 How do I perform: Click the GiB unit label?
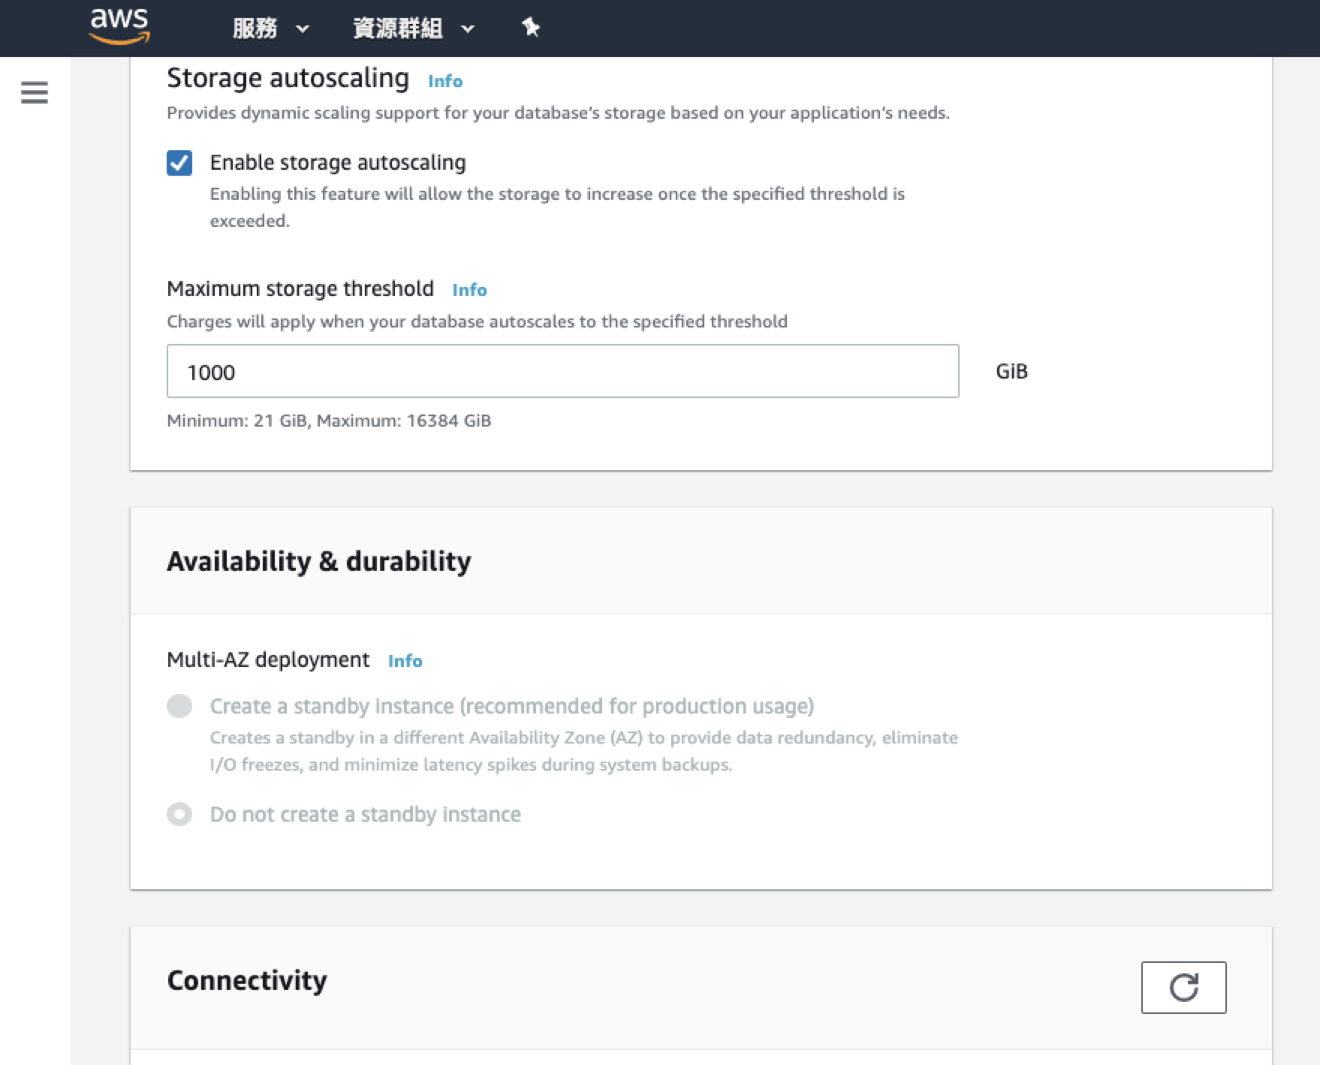tap(1011, 371)
